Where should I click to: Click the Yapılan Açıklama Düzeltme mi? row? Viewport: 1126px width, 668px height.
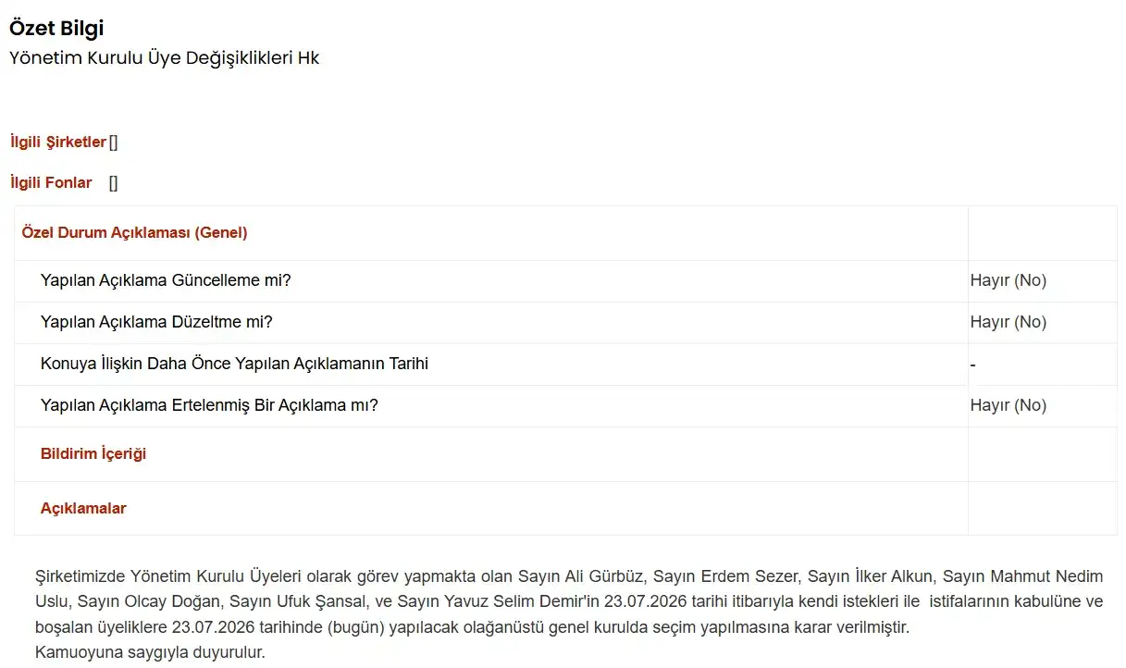click(565, 322)
